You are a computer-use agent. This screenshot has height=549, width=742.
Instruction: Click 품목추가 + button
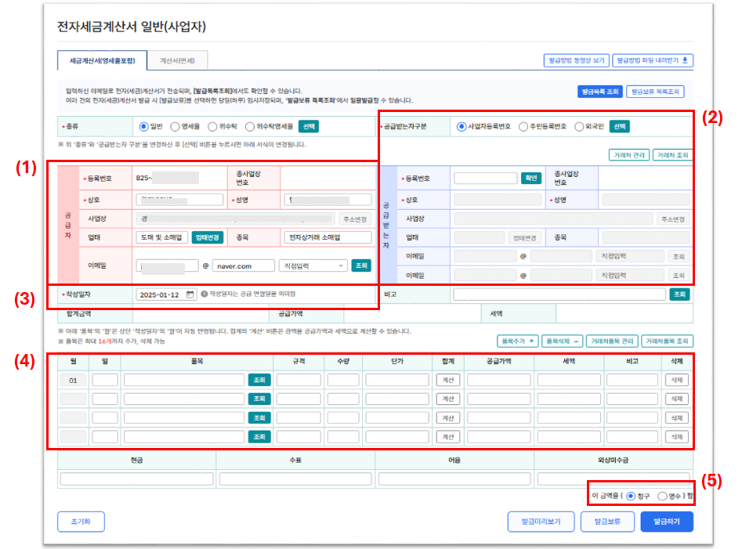pos(518,341)
